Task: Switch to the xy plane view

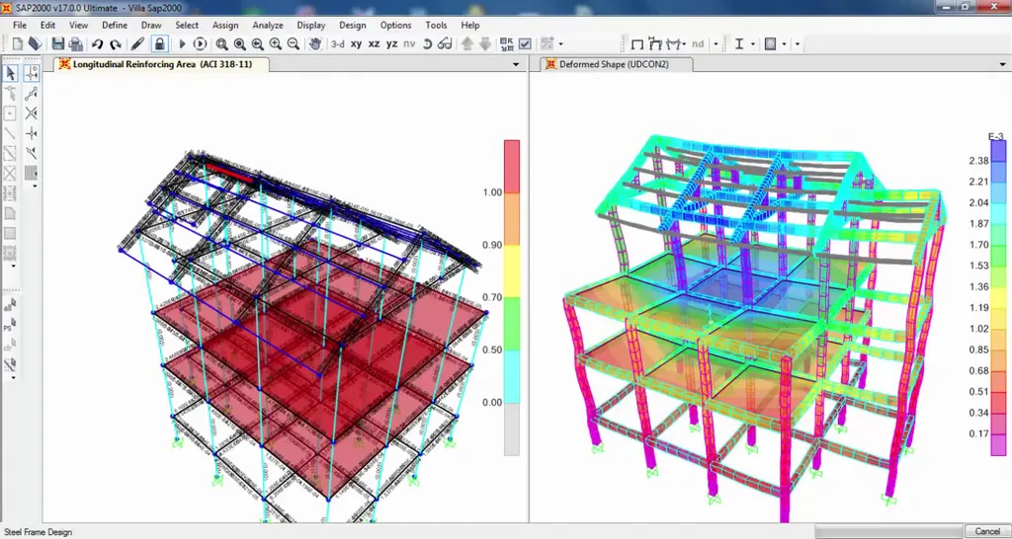Action: tap(357, 44)
